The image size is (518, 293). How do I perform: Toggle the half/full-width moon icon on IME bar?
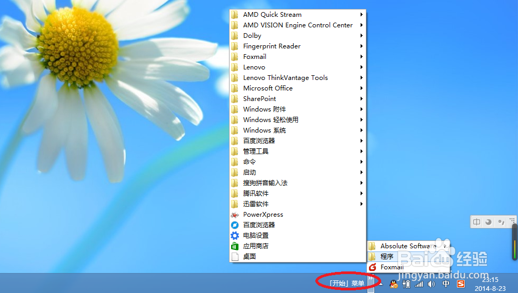489,222
